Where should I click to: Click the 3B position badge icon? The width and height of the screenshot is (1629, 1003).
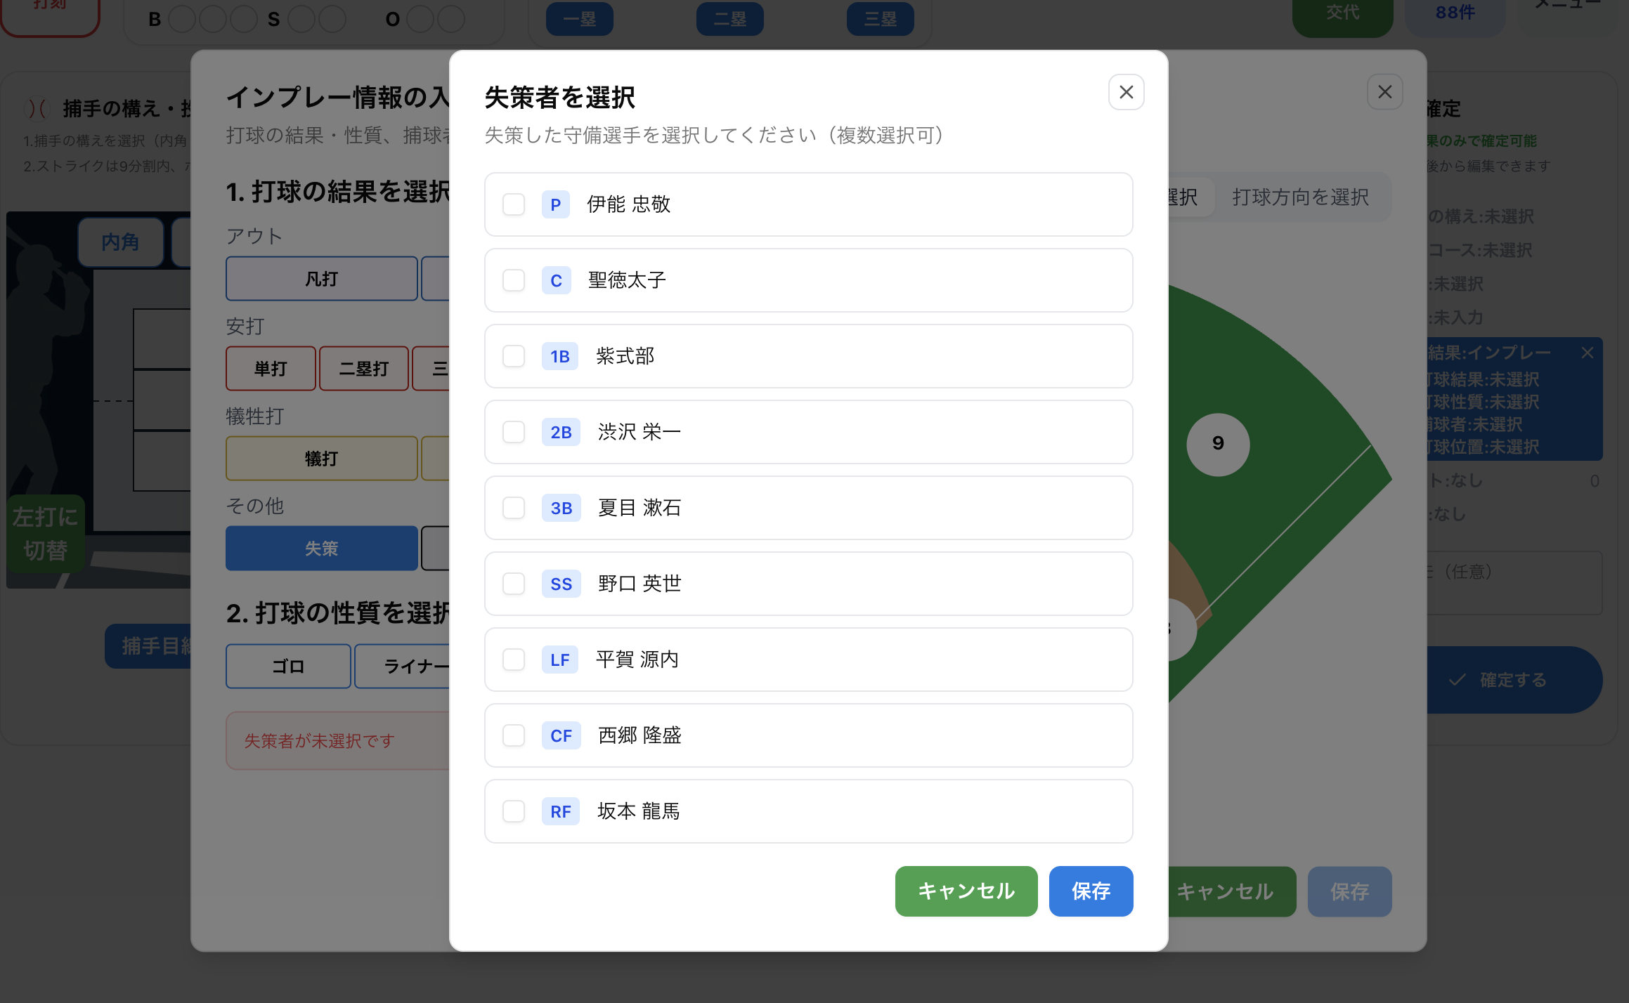coord(561,508)
